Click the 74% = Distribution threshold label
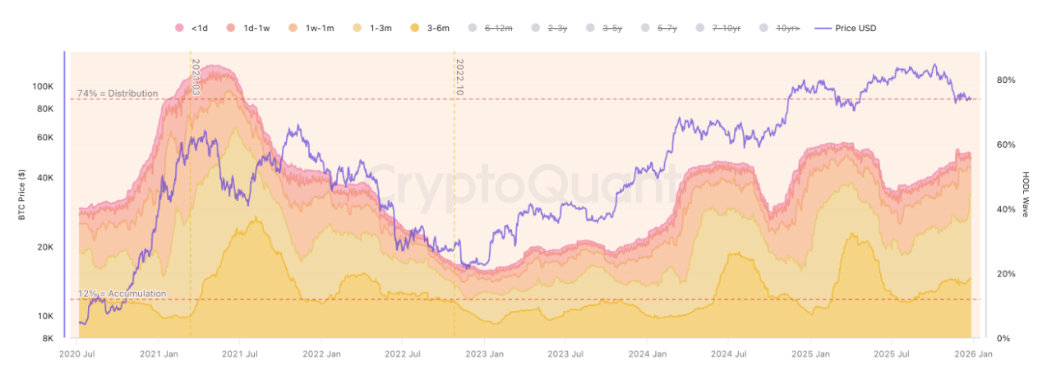 point(118,94)
